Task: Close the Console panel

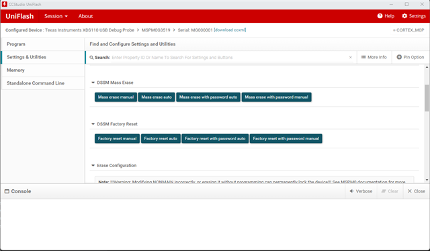Action: click(x=416, y=191)
